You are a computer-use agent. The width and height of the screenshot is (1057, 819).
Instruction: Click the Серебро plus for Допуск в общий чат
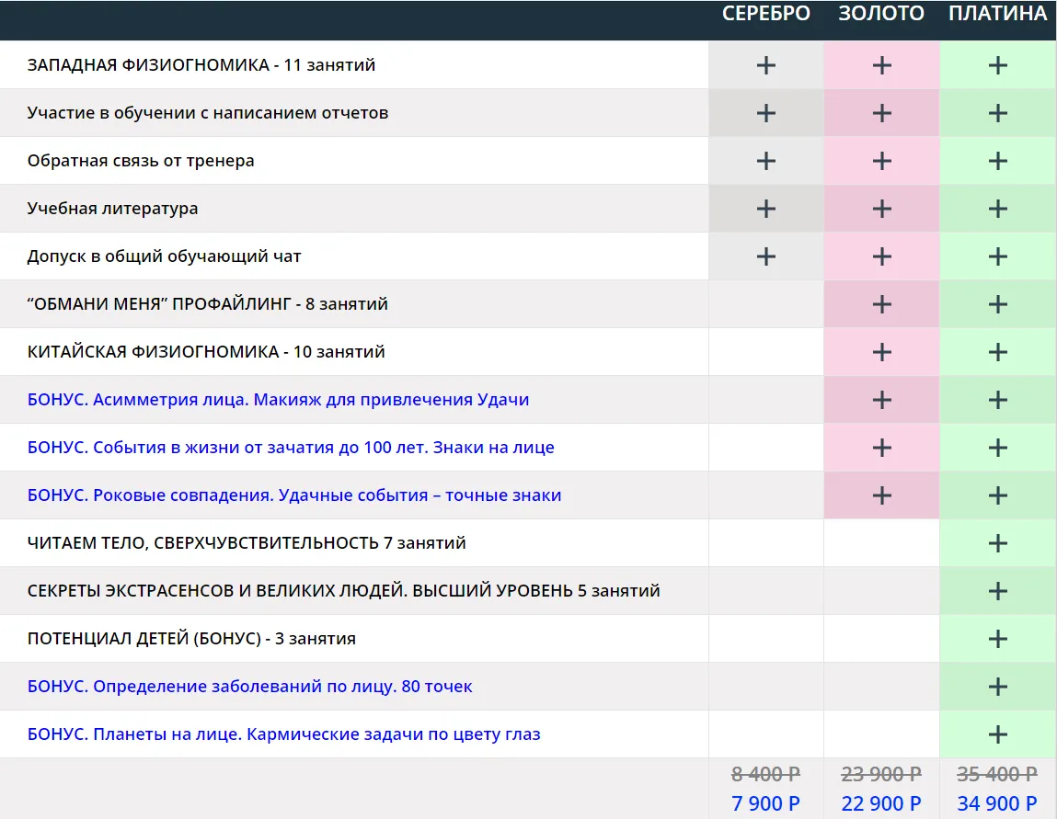765,256
